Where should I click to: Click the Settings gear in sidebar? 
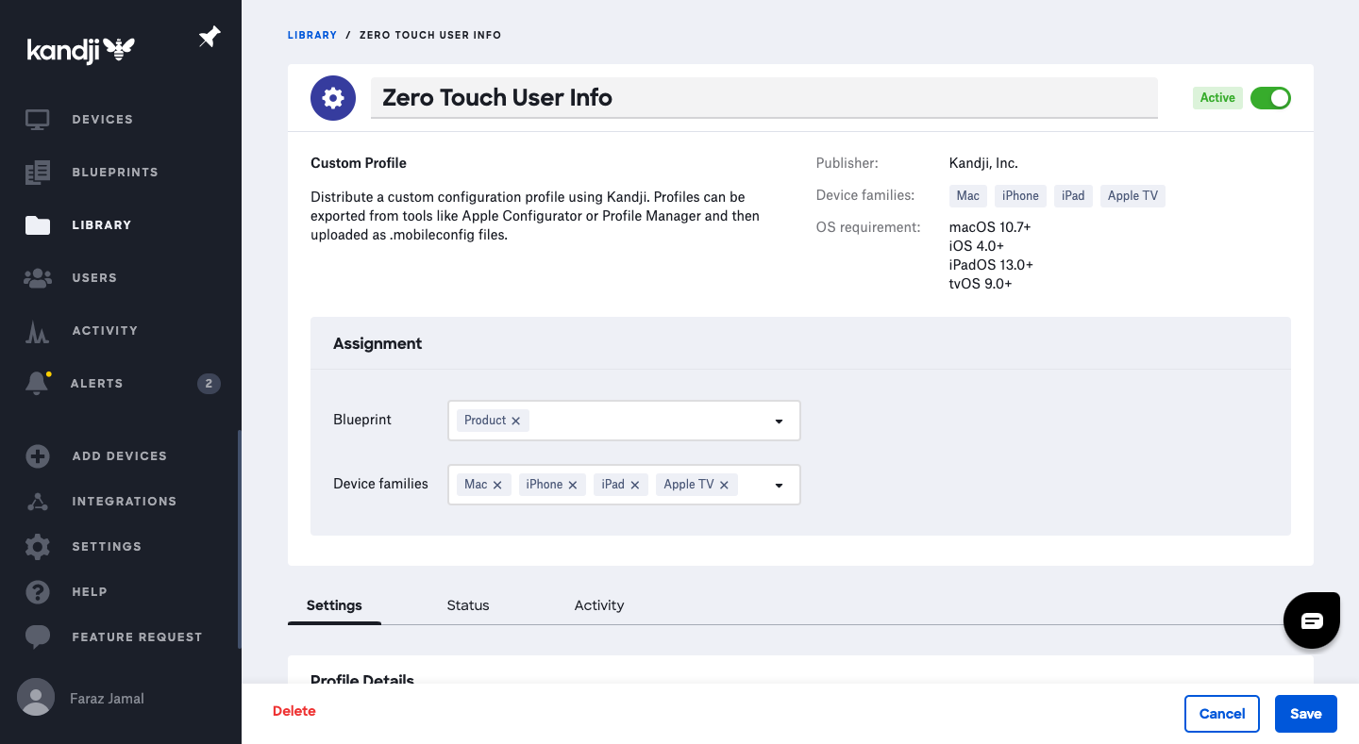(38, 547)
